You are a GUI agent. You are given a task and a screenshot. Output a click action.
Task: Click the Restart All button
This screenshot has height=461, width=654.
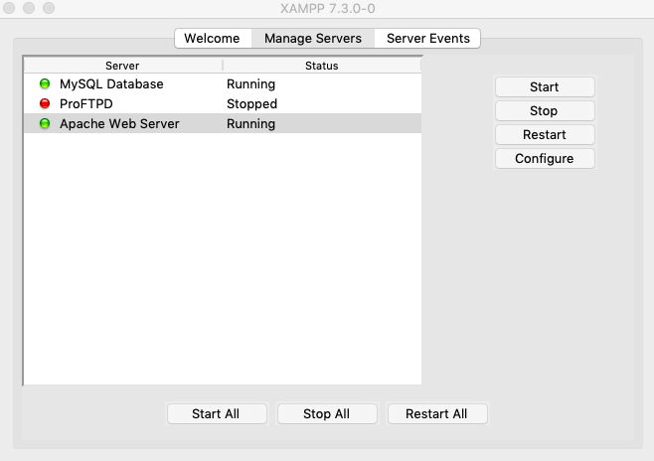pyautogui.click(x=436, y=414)
